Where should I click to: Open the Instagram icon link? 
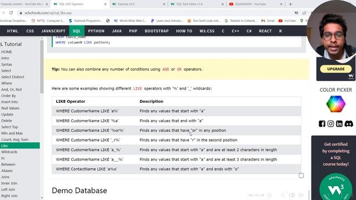[x=330, y=123]
